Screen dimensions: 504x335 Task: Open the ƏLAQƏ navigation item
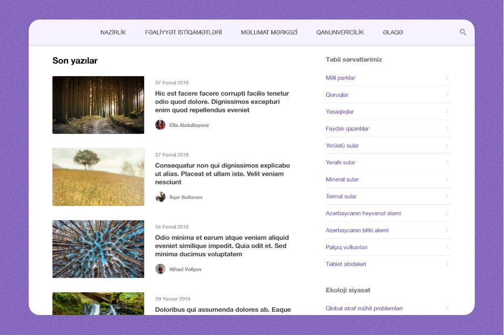(393, 32)
